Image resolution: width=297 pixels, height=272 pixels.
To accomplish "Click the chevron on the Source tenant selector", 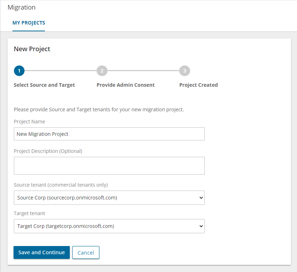I will tap(200, 198).
